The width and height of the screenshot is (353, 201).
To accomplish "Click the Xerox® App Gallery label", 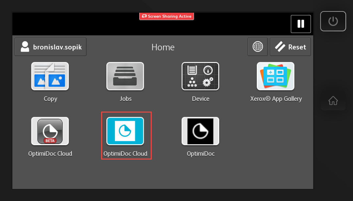I will click(276, 99).
